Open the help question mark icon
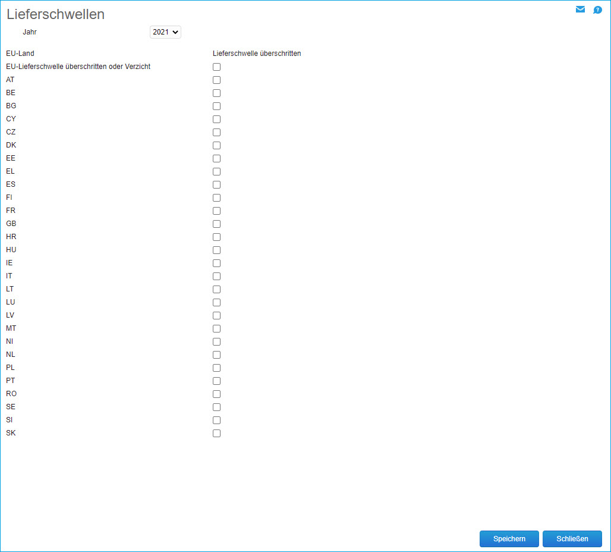The image size is (611, 552). point(597,10)
